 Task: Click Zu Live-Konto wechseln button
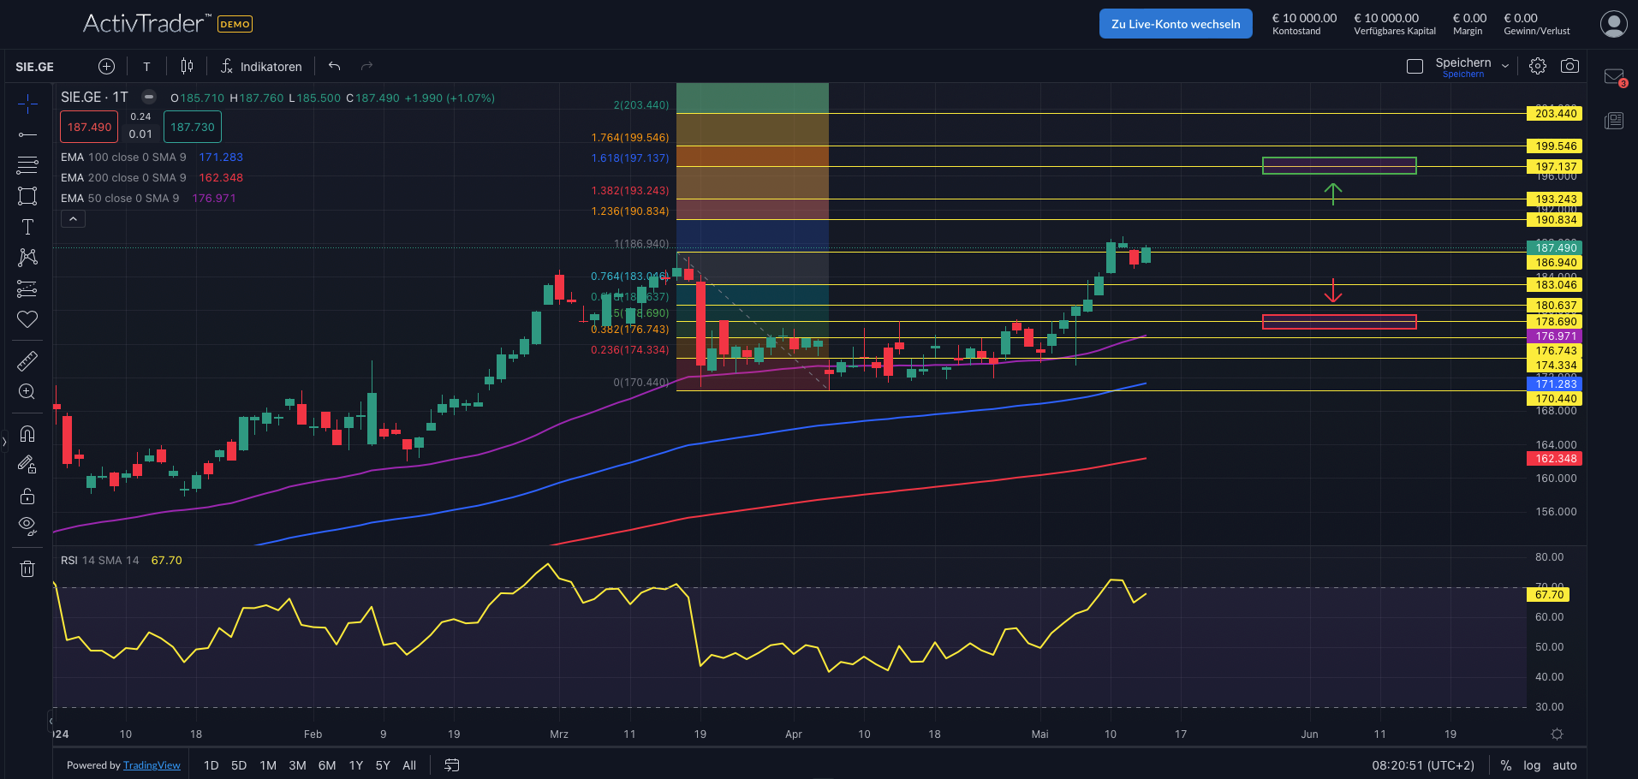click(x=1175, y=24)
